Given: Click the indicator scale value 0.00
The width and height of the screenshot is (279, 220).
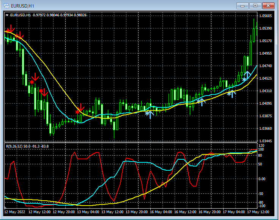Looking at the screenshot, I should (262, 179).
